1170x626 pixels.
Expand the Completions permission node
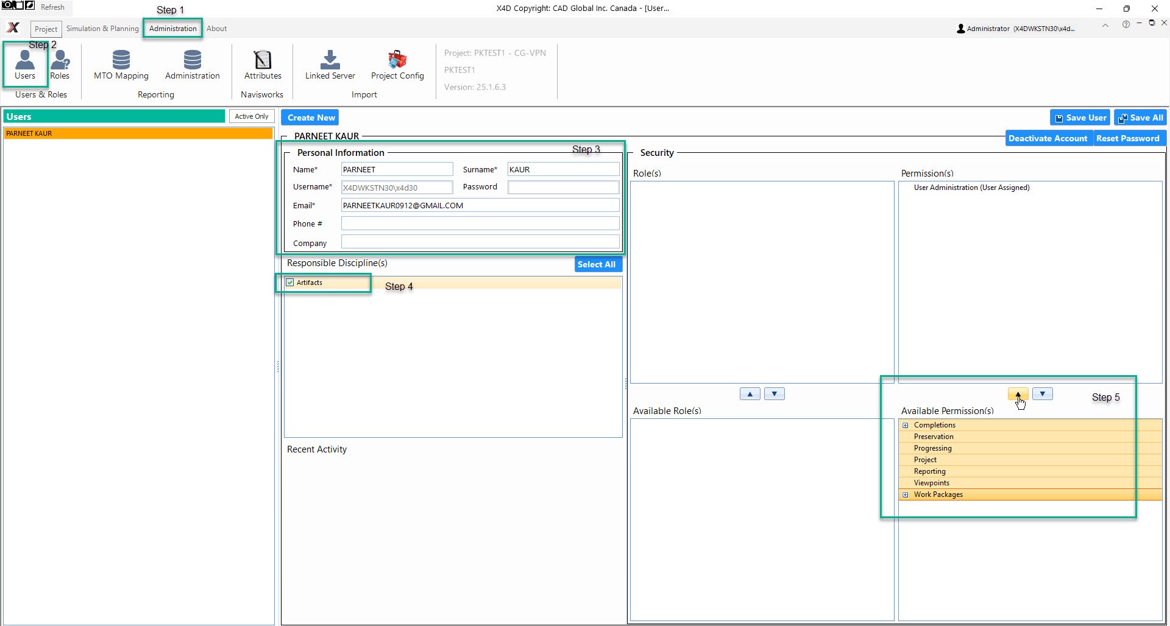point(906,425)
